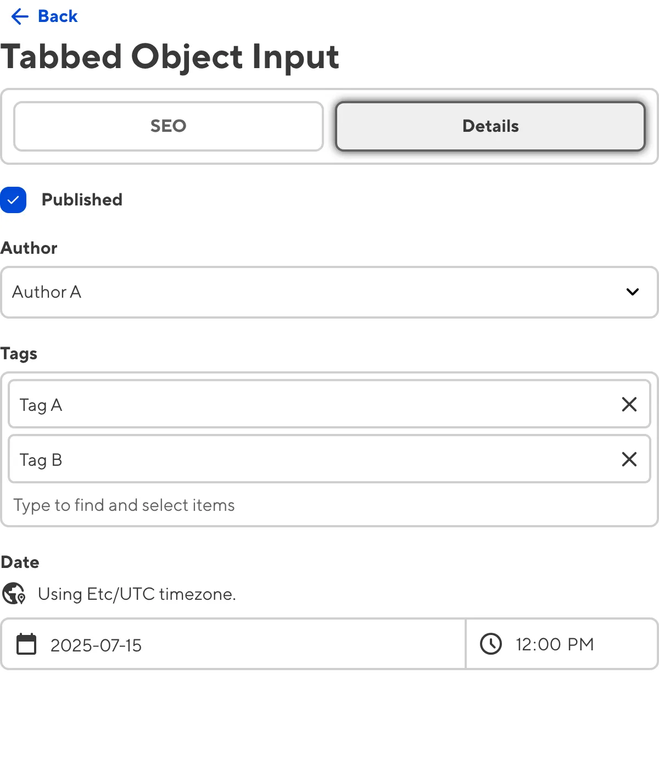Click the date value 2025-07-15
659x758 pixels.
[96, 645]
